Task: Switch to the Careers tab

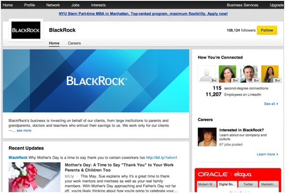Action: coord(74,43)
